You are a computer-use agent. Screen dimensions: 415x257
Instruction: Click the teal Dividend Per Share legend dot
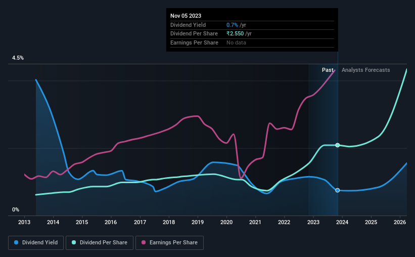click(74, 242)
